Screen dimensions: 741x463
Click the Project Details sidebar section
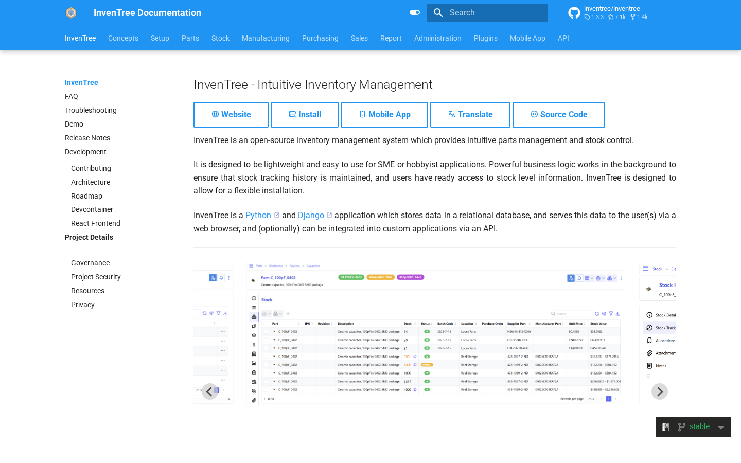pos(89,237)
